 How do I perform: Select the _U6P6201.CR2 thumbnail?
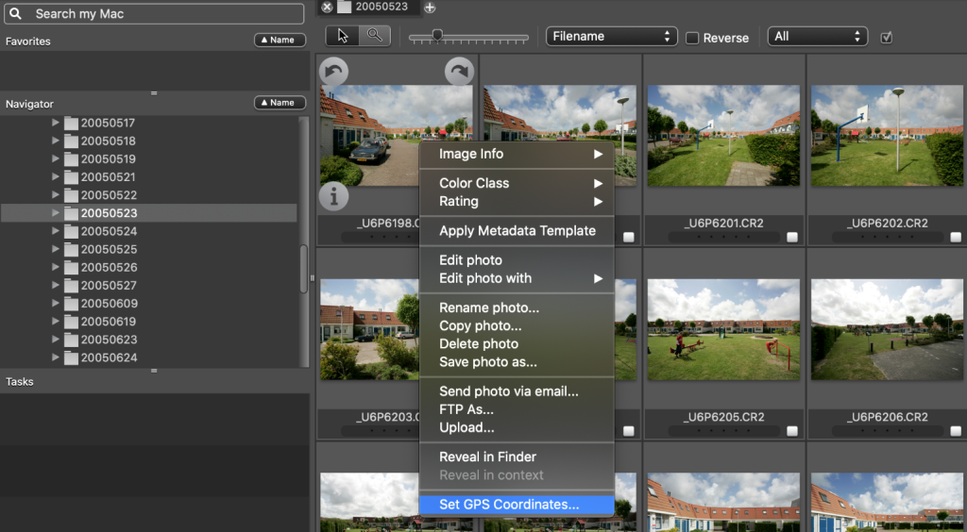point(723,136)
